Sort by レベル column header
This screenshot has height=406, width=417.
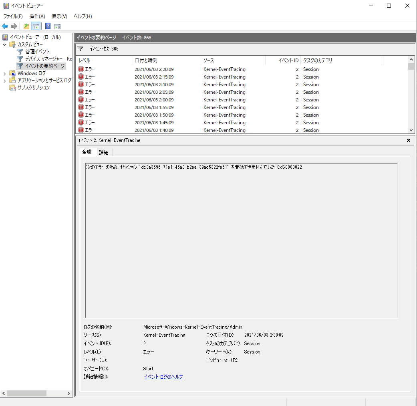pos(104,61)
